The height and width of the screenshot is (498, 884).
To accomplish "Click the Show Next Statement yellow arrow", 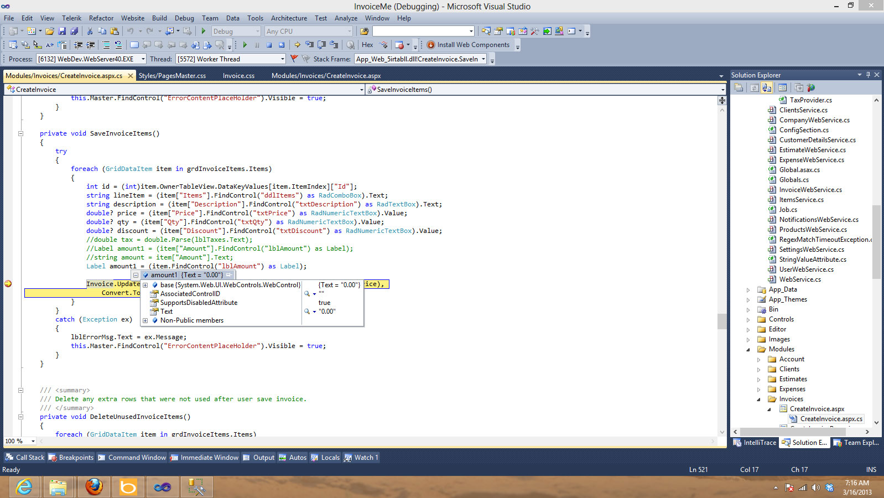I will click(x=297, y=45).
